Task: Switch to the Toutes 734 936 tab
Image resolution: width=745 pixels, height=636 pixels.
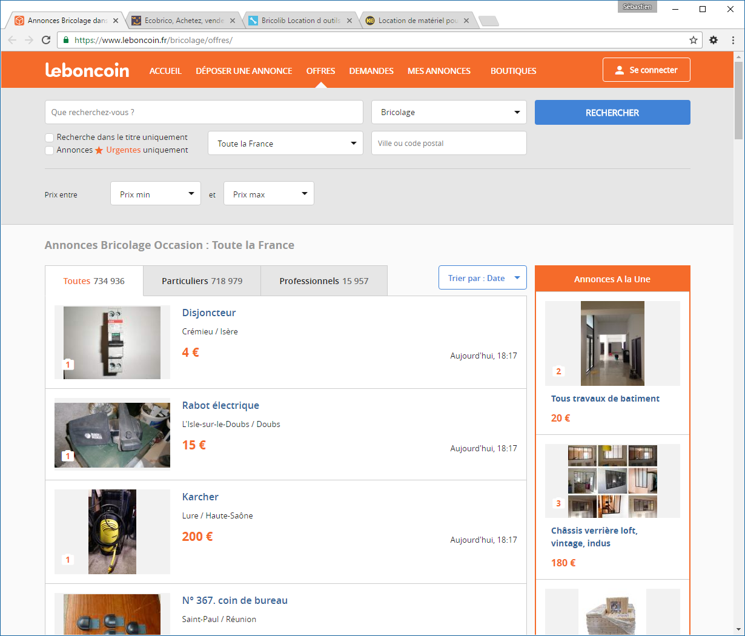Action: [94, 281]
